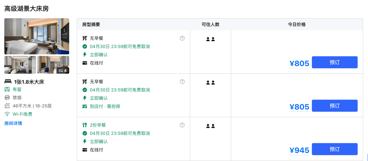Open the bathroom thumbnail photo
Viewport: 368px width, 161px height.
click(20, 65)
